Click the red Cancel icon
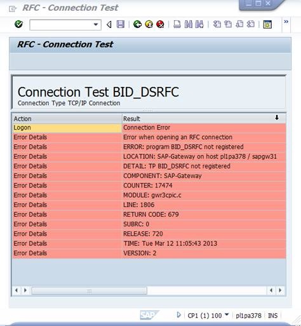301x326 pixels. 160,24
